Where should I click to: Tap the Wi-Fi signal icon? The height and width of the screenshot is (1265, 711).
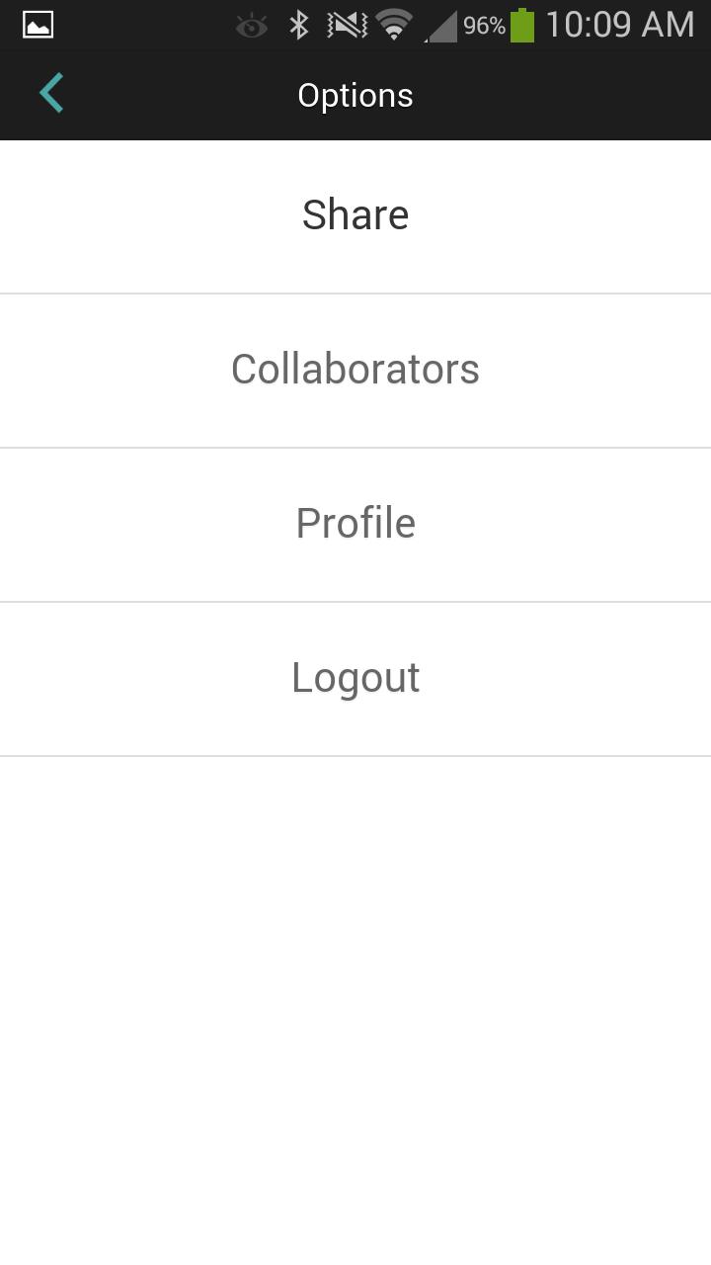coord(394,25)
